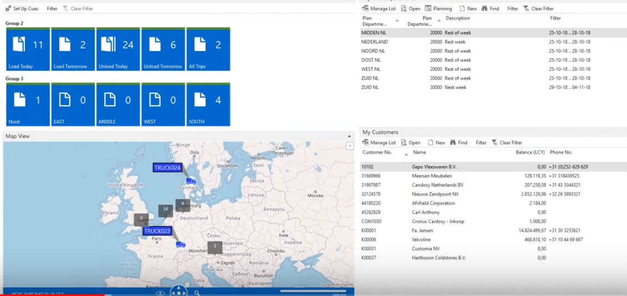Select the TRUCK023 truck marker near München

[180, 244]
